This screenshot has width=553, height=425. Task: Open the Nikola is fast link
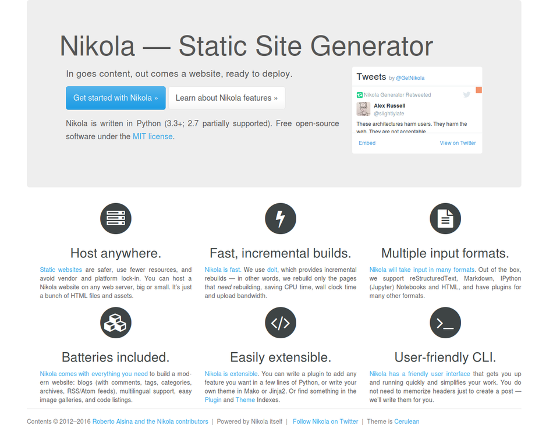(x=223, y=270)
